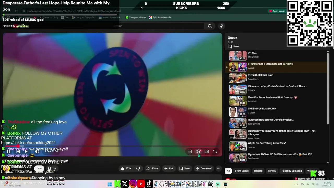Open 'Spin the Wheel' bookmark

(x=161, y=17)
